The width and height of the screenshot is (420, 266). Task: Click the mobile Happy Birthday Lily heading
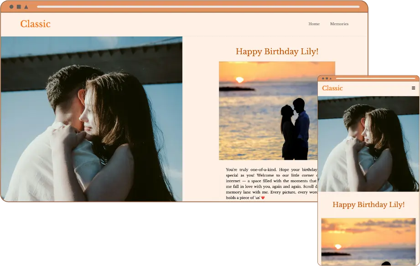368,204
